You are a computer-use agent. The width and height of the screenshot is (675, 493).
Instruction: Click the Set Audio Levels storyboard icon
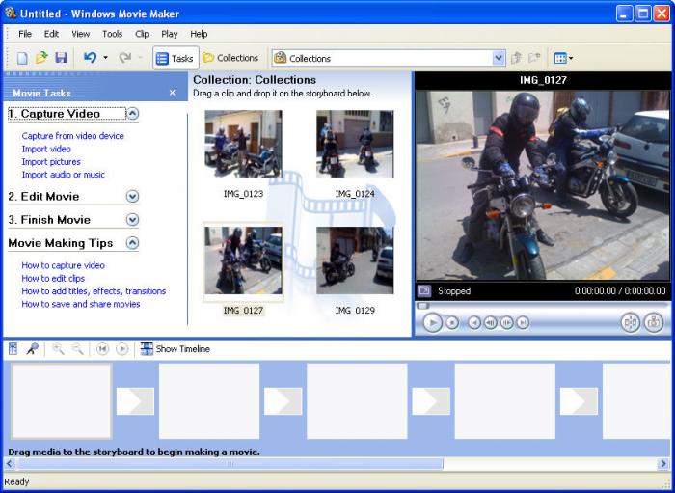13,349
